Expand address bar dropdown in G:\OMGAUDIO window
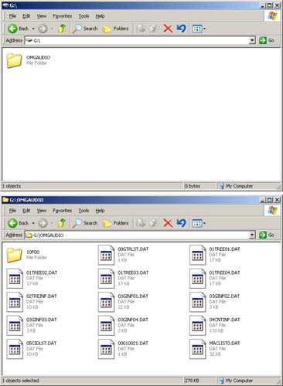The height and width of the screenshot is (386, 283). pyautogui.click(x=252, y=235)
